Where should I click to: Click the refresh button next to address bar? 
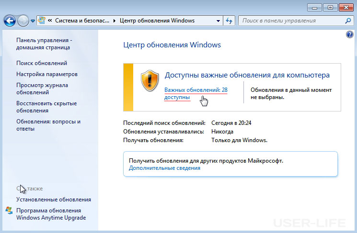229,21
